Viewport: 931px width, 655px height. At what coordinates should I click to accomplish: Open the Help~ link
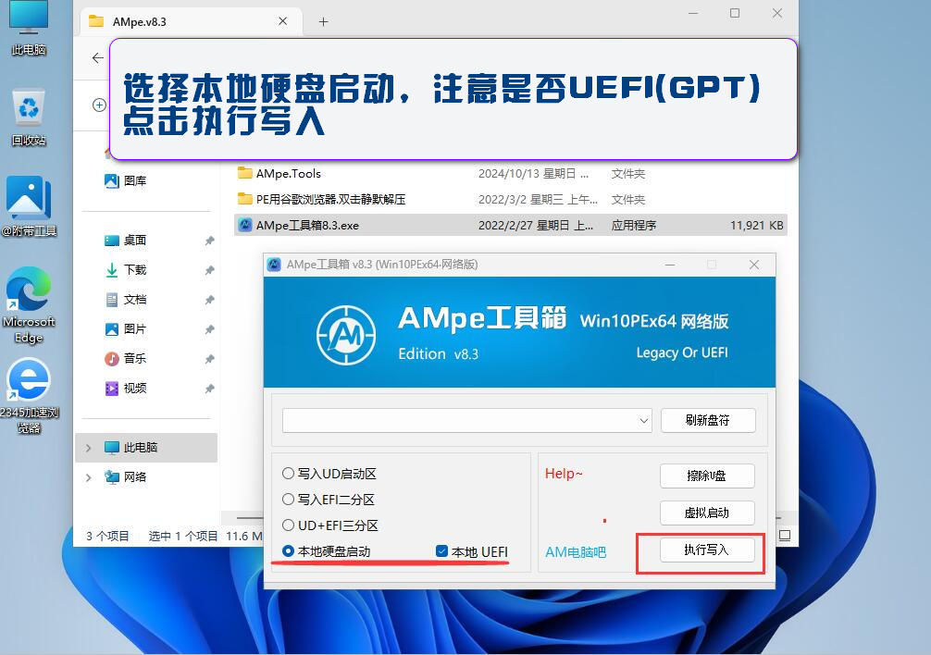pos(564,474)
